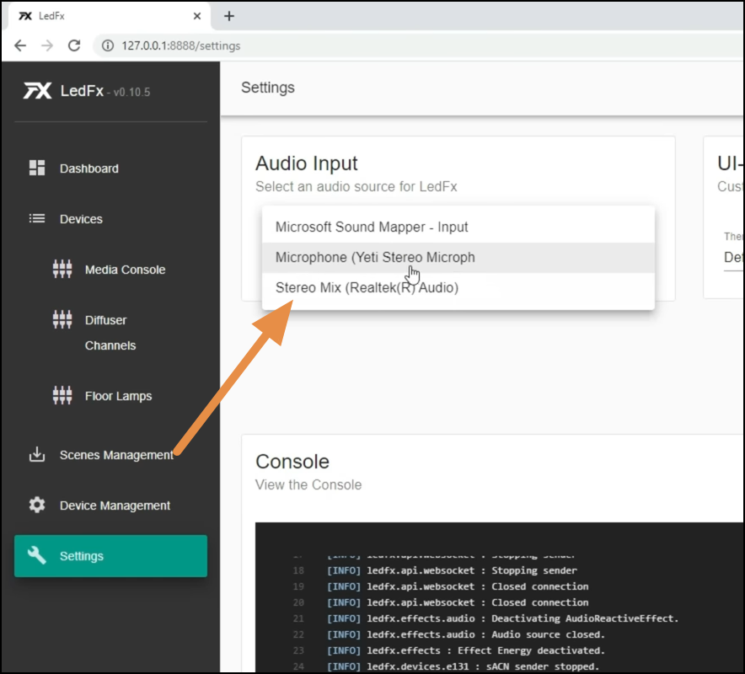The width and height of the screenshot is (745, 674).
Task: Click the Devices list icon
Action: (x=37, y=218)
